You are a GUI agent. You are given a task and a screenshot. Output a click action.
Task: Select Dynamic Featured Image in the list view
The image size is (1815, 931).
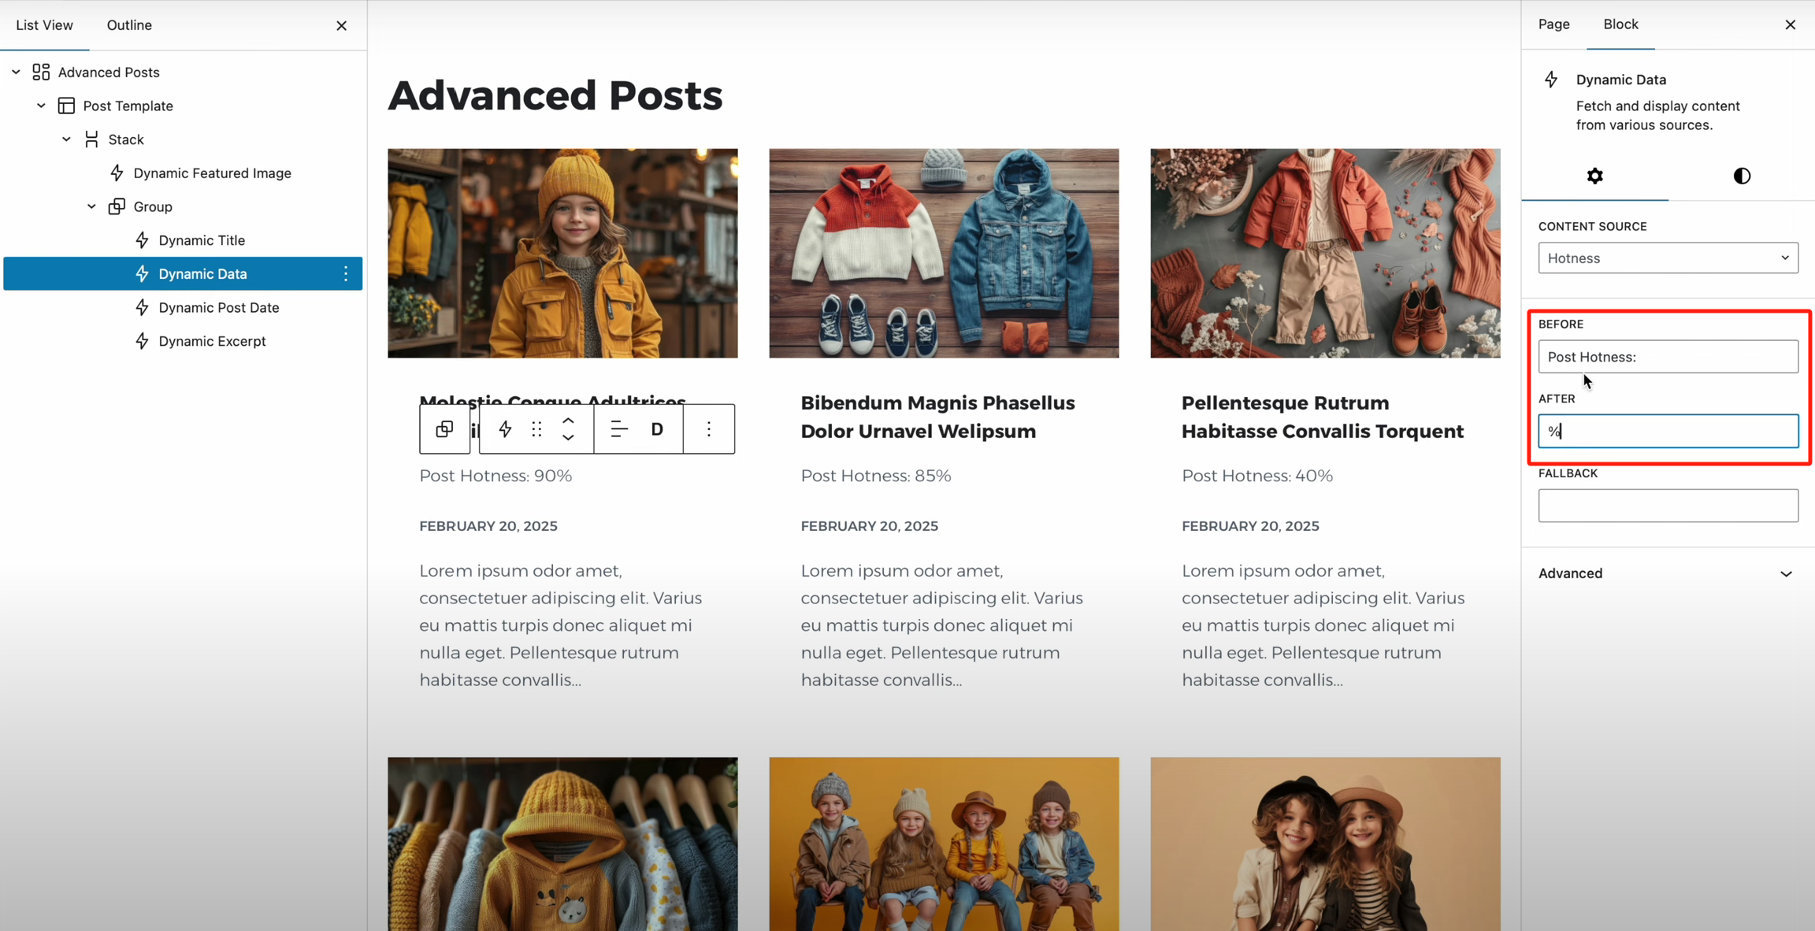[212, 173]
